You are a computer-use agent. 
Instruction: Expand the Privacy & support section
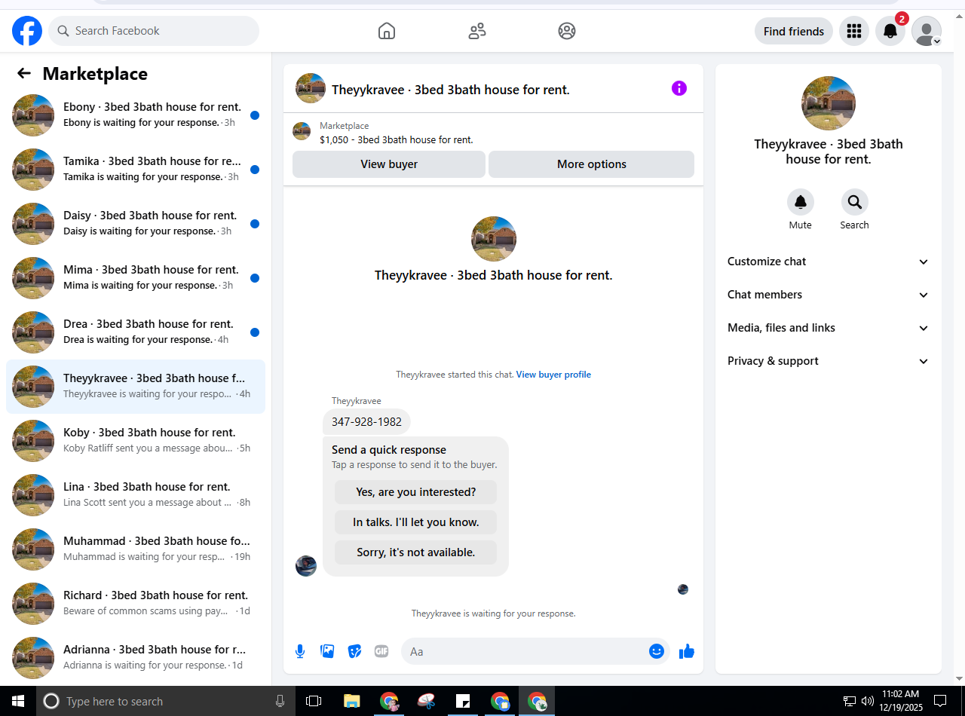click(828, 361)
